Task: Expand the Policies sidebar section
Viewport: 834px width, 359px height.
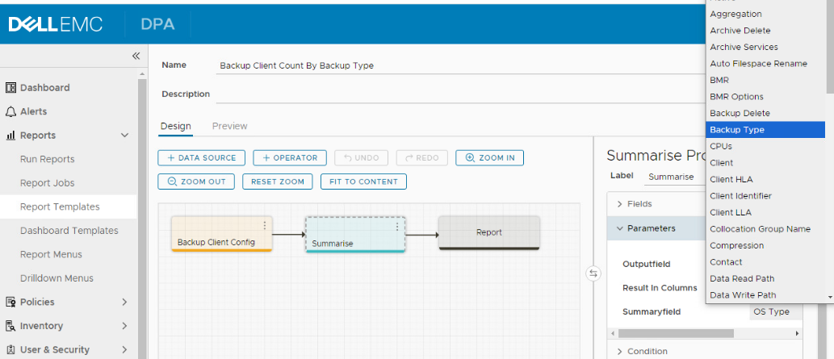Action: click(x=124, y=302)
